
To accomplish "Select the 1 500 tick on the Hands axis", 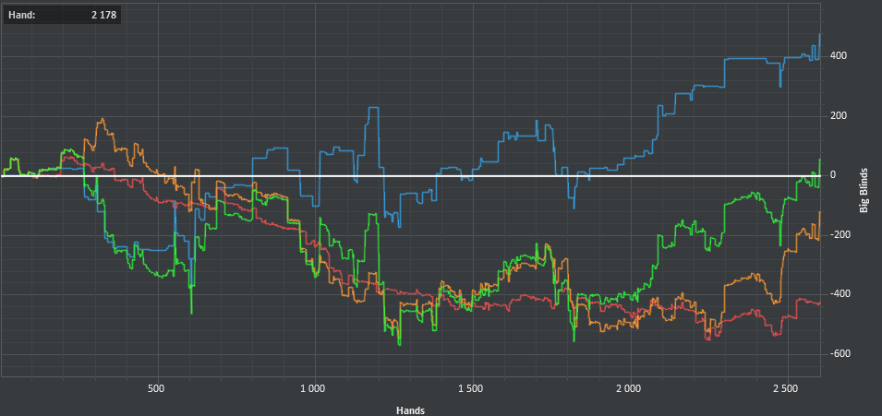I will (471, 388).
